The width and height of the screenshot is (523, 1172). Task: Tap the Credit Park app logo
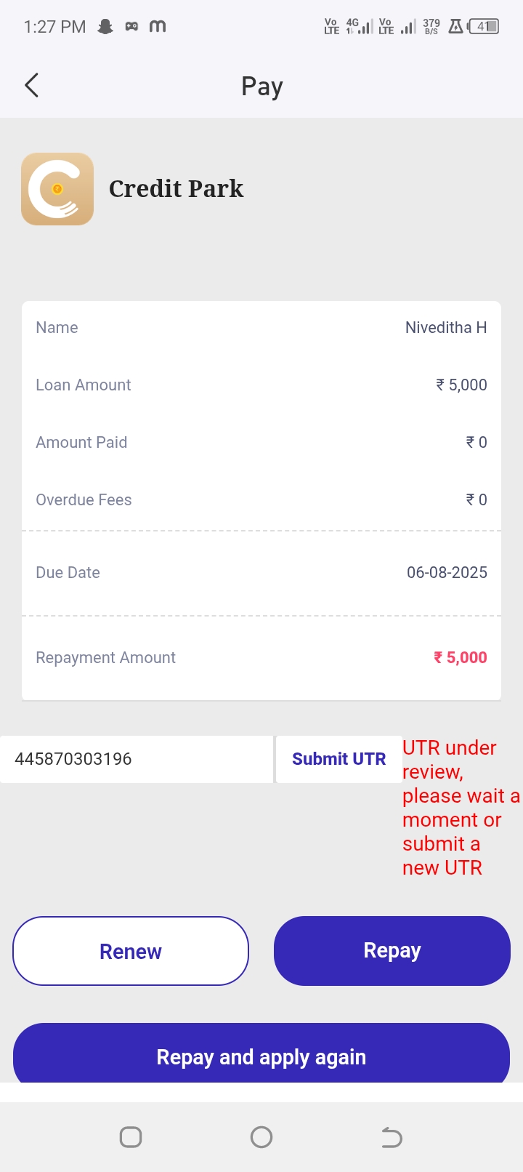[x=57, y=189]
